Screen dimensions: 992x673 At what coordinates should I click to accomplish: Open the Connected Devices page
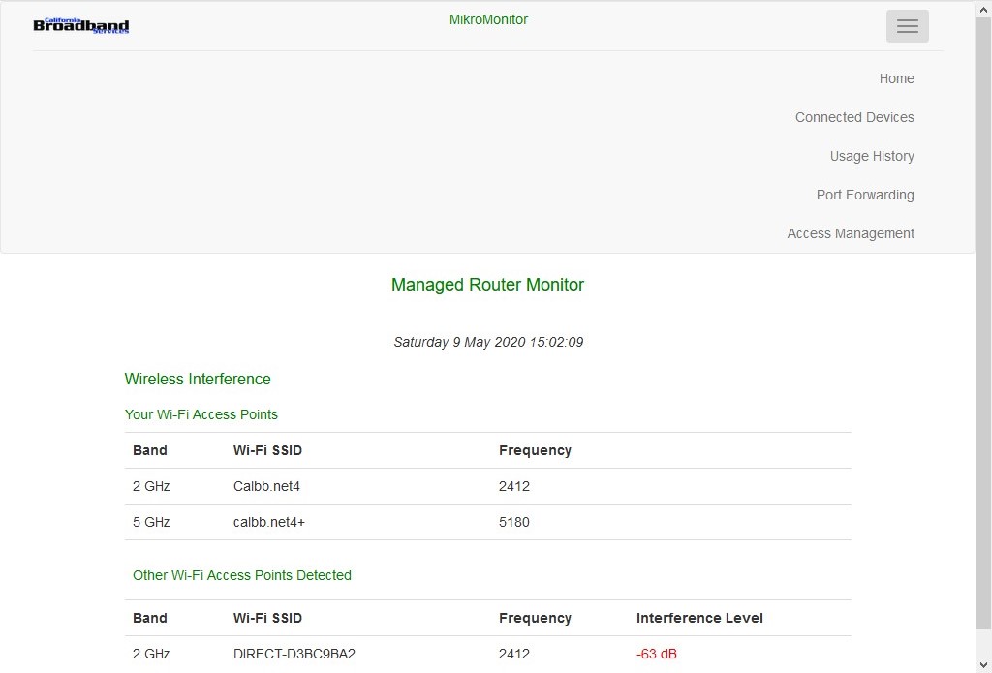tap(853, 117)
